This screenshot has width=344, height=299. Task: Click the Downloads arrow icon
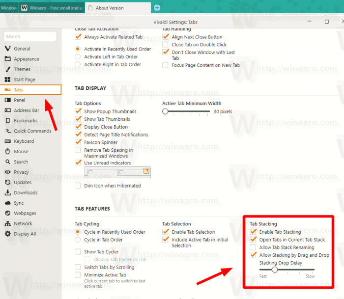[8, 192]
